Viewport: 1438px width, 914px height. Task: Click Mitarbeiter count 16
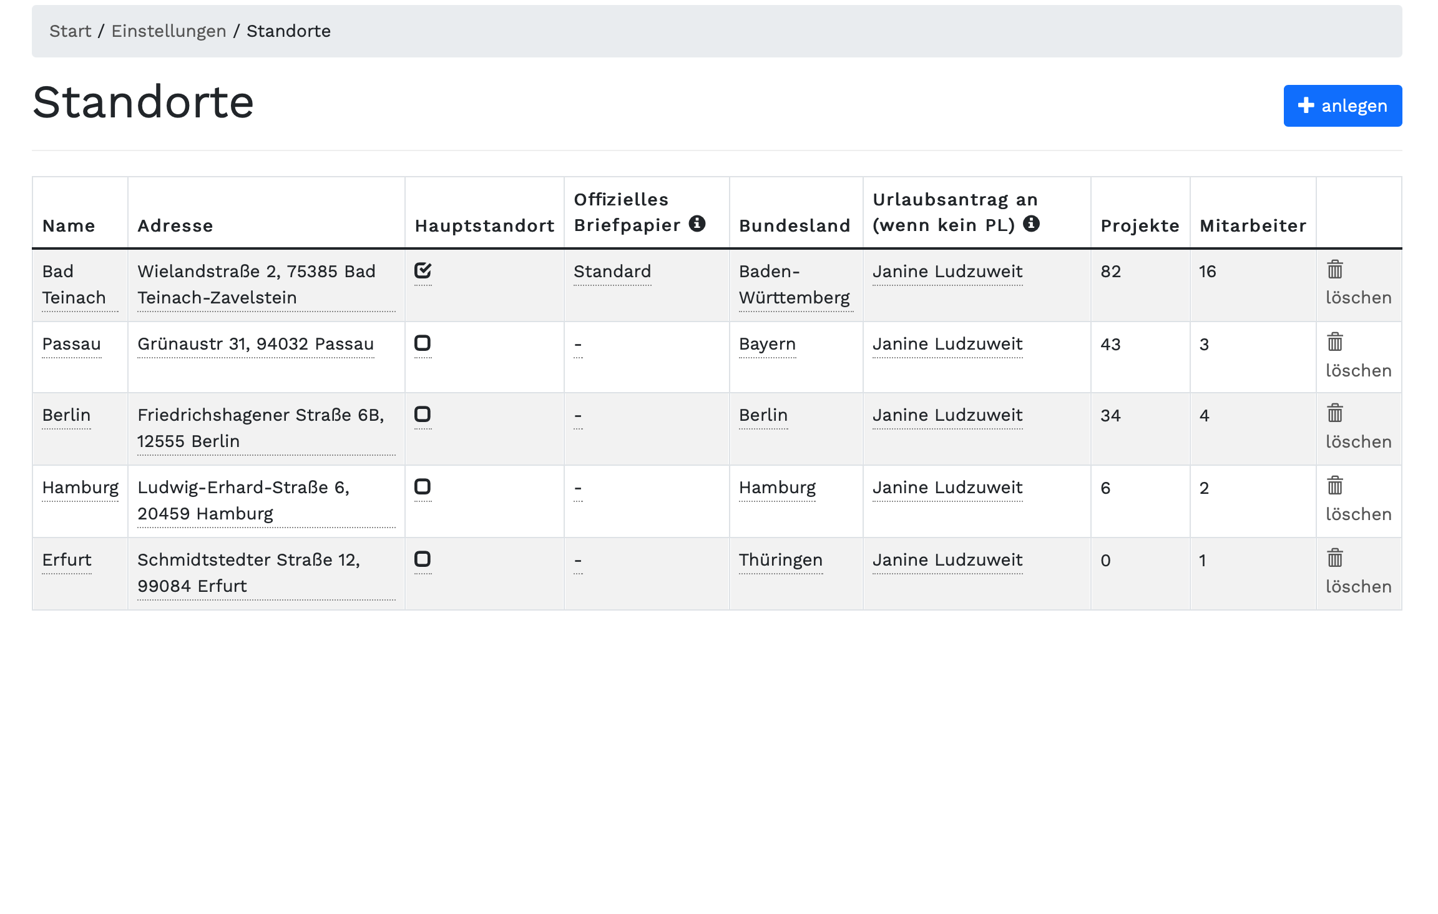[1208, 272]
